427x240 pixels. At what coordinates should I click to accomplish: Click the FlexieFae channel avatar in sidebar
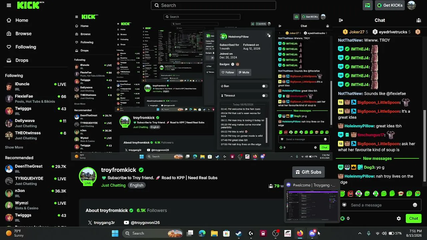[9, 99]
